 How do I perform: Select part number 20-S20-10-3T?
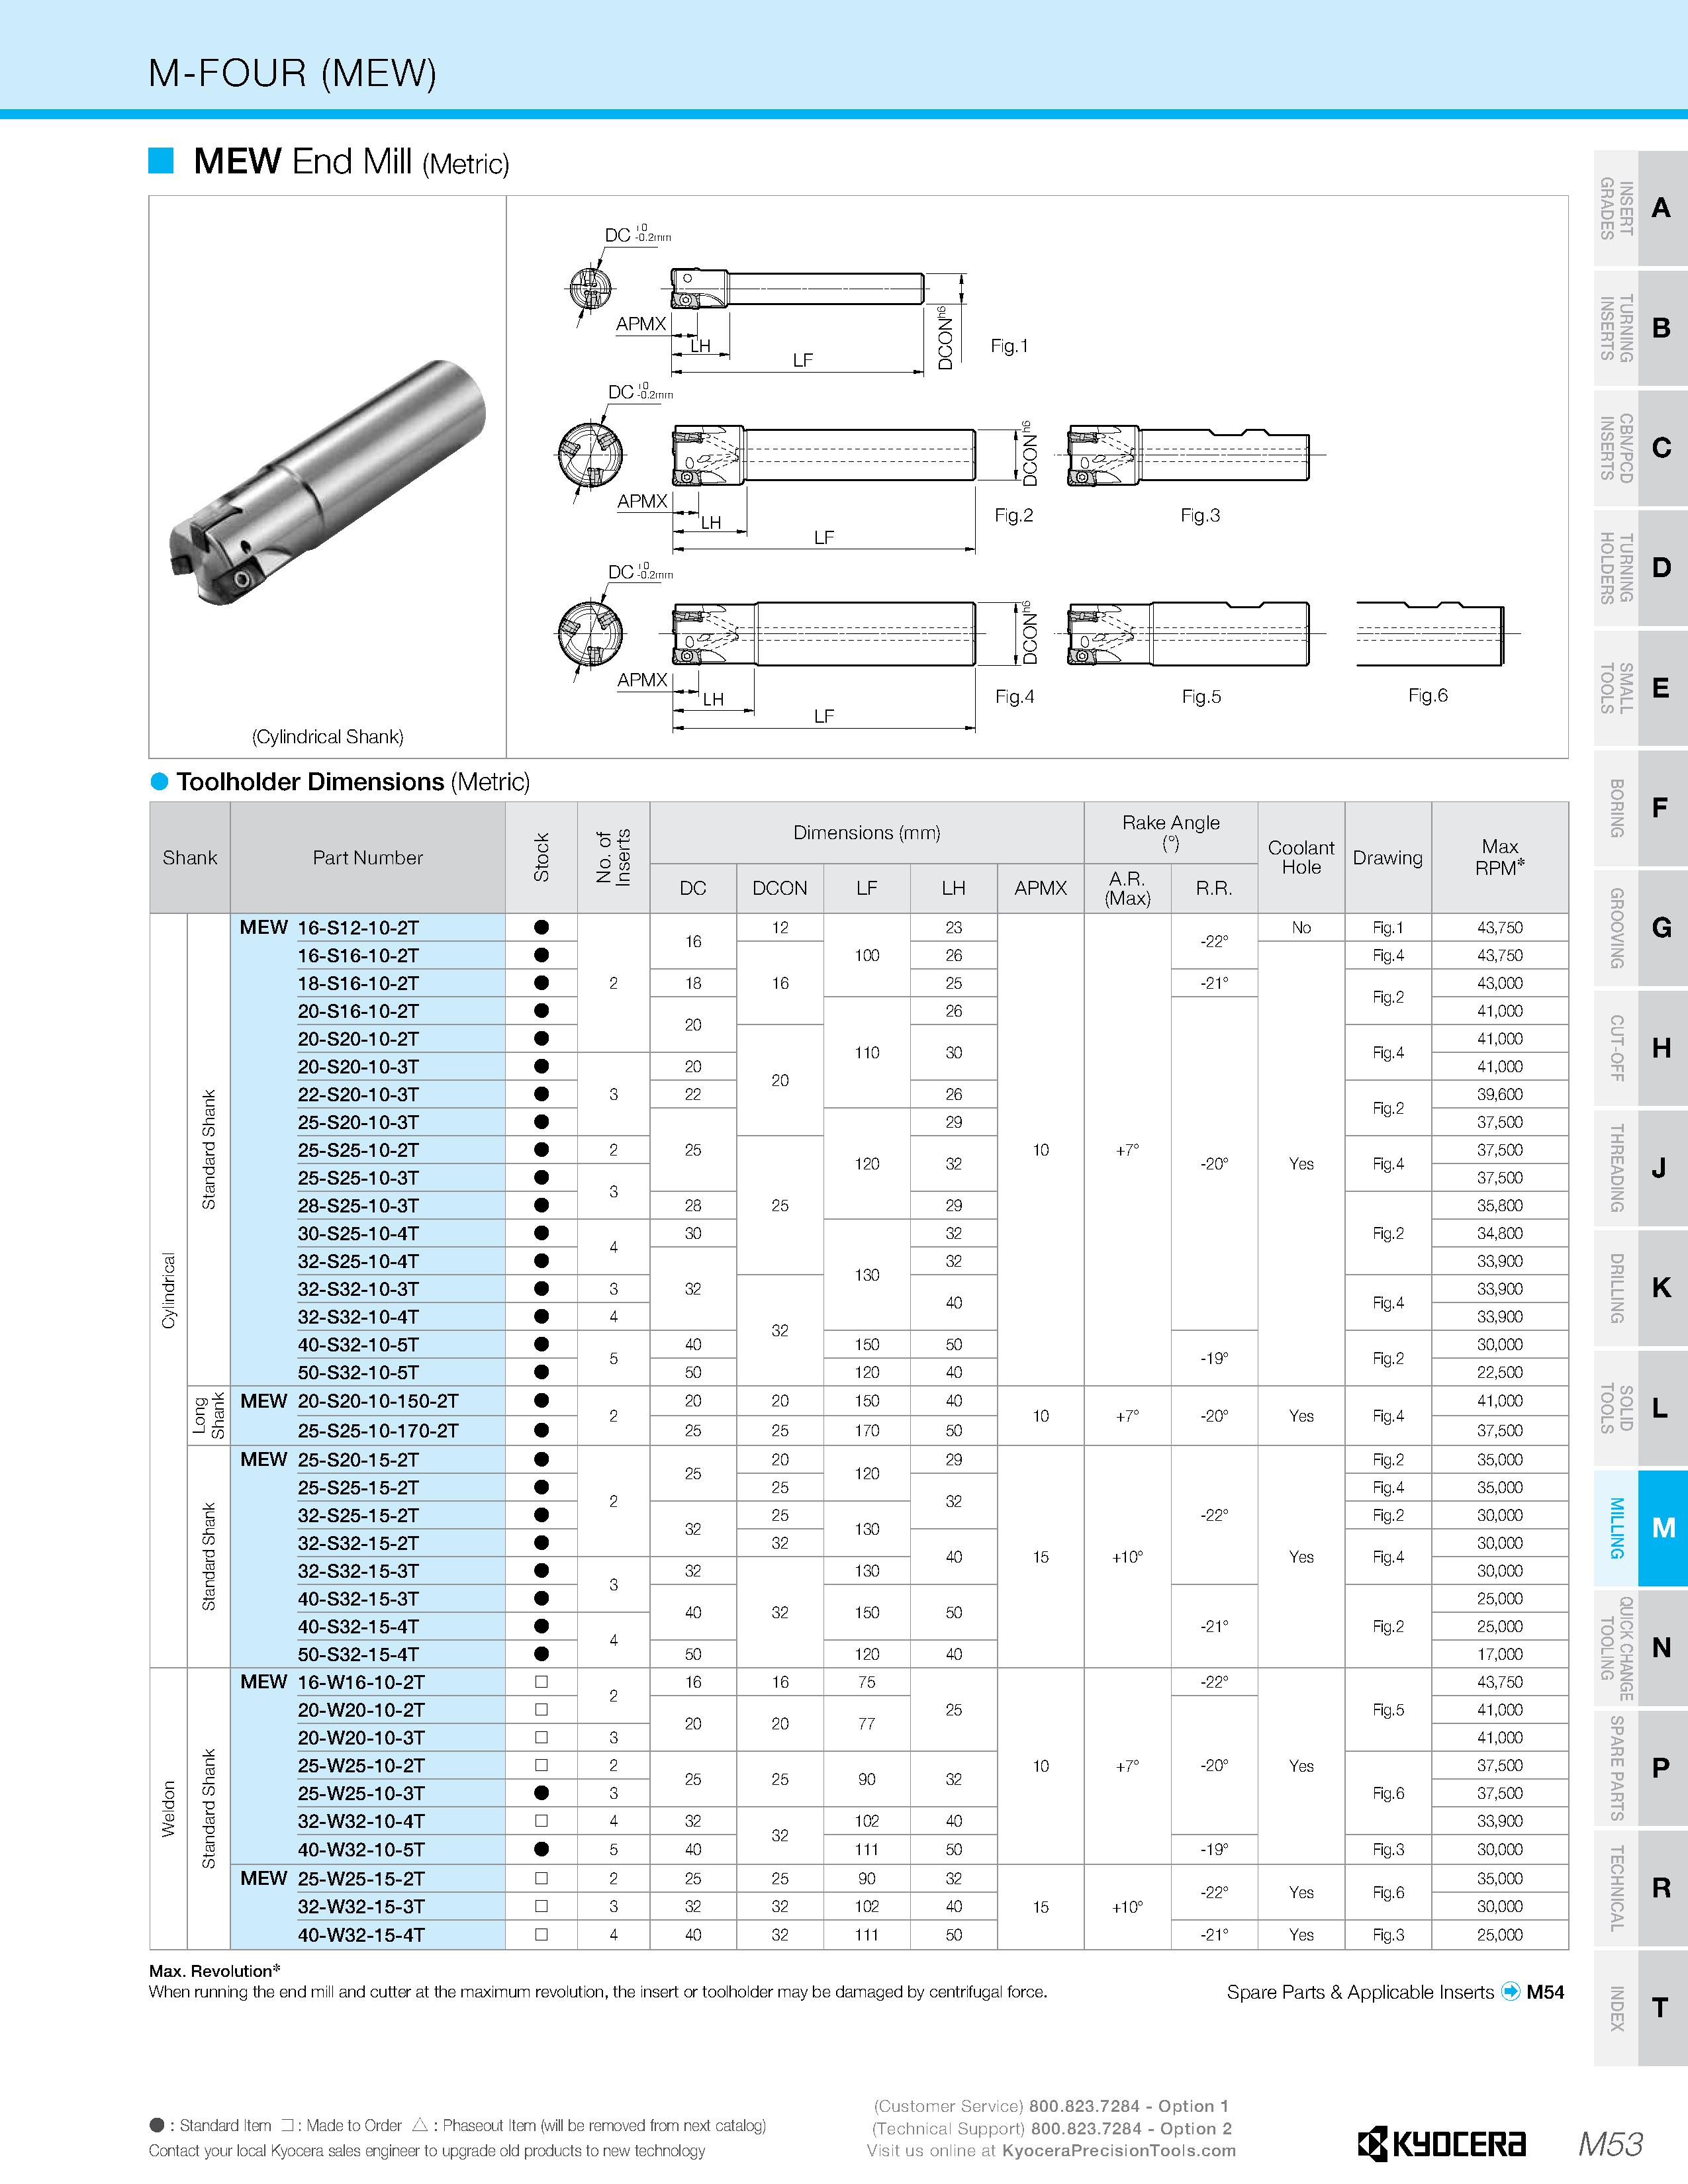tap(358, 1066)
